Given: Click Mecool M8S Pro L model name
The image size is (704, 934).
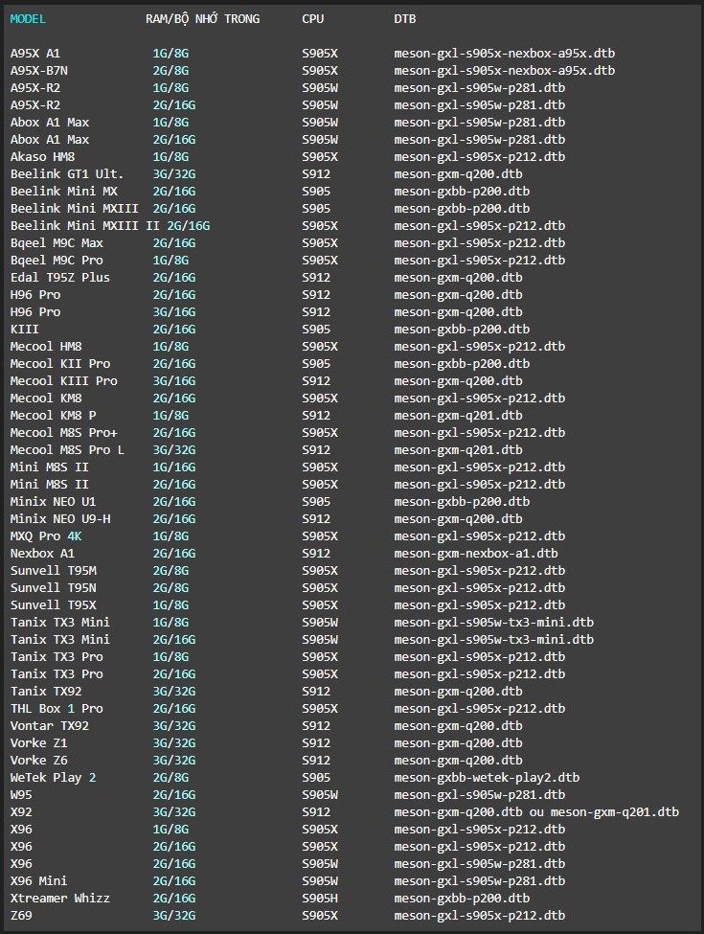Looking at the screenshot, I should pos(67,449).
